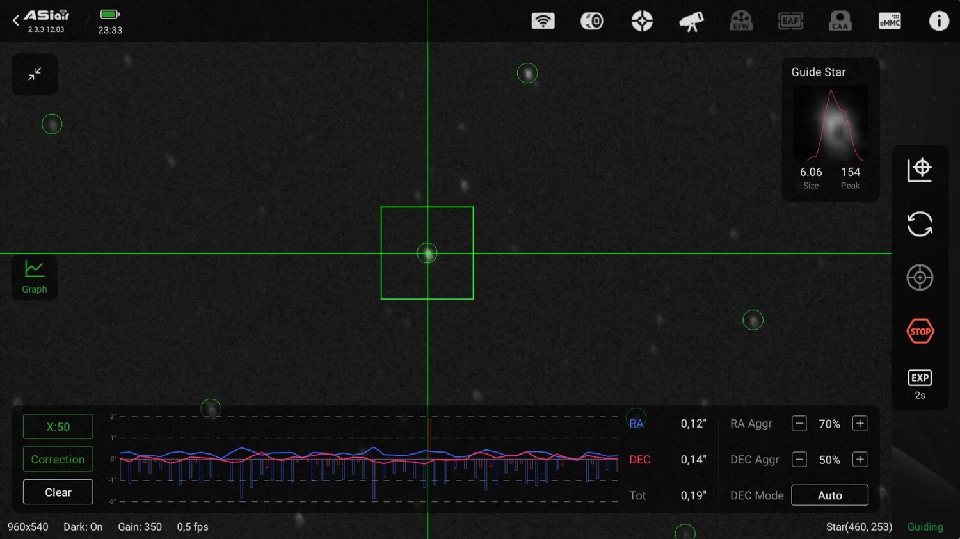Click the red DEC legend label
The width and height of the screenshot is (960, 539).
click(x=640, y=460)
